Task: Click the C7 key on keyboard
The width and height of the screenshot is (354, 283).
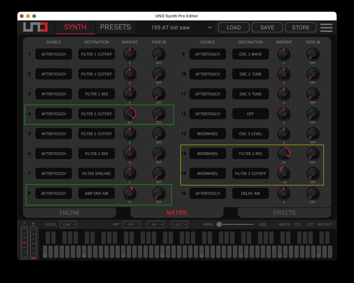Action: [x=319, y=252]
